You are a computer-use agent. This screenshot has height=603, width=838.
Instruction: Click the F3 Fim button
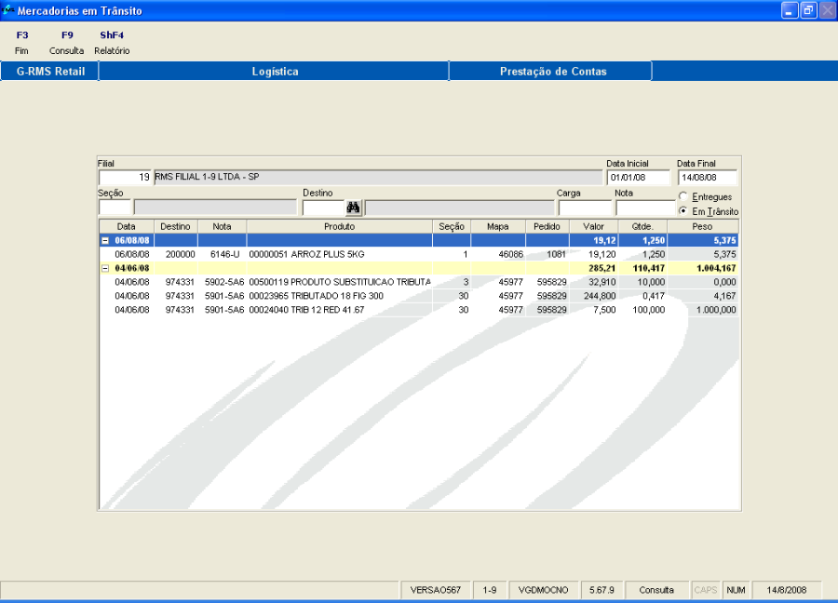pos(22,43)
